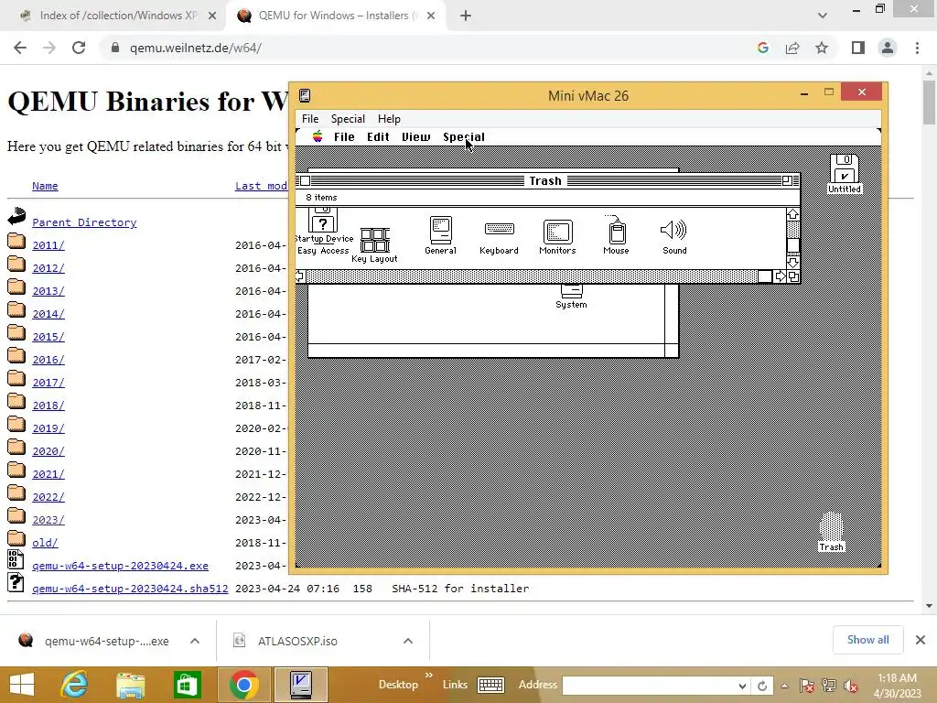The width and height of the screenshot is (937, 703).
Task: Click the Google icon in address bar
Action: coord(762,48)
